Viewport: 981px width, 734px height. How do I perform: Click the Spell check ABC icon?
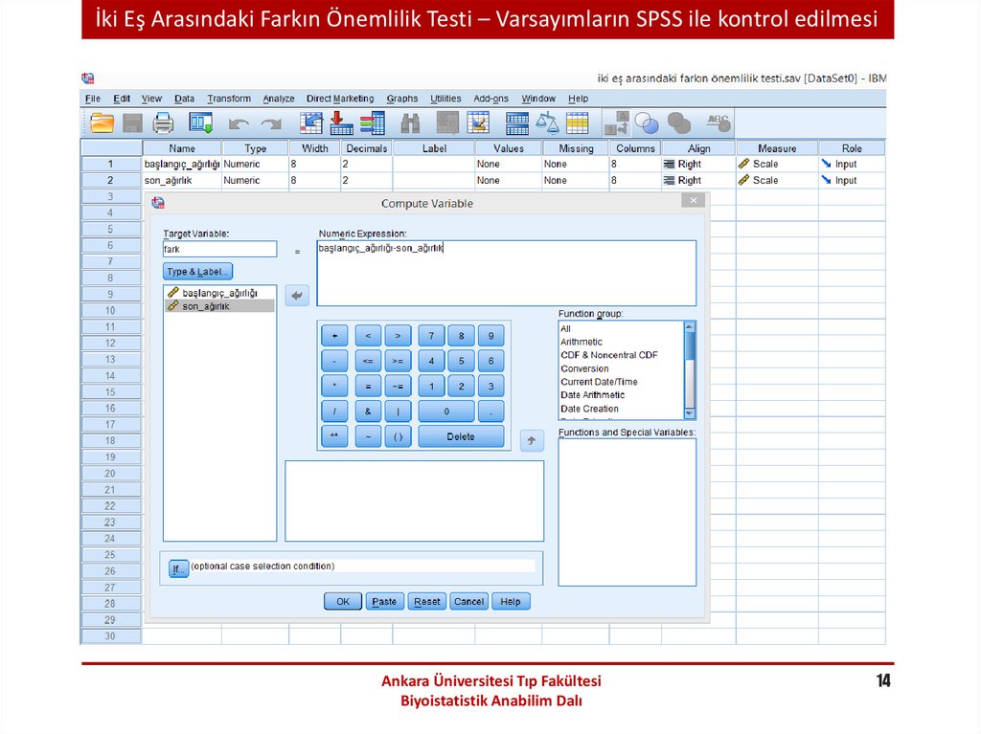pyautogui.click(x=718, y=122)
